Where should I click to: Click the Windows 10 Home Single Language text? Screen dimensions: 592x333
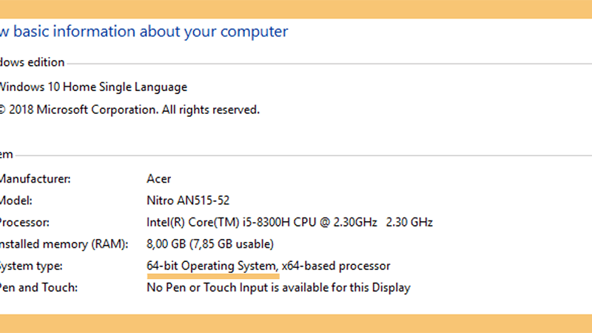click(93, 87)
